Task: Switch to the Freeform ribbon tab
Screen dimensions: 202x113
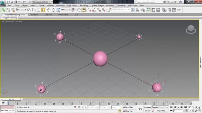Action: coord(35,15)
